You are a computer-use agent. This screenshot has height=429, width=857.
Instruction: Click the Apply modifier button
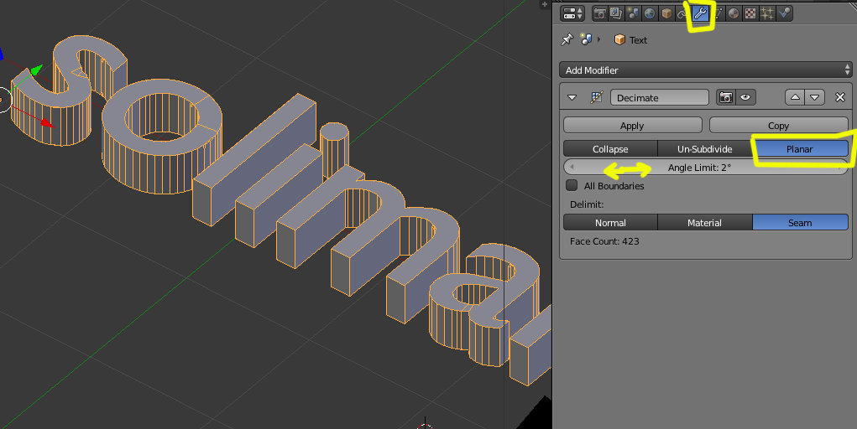click(x=632, y=126)
